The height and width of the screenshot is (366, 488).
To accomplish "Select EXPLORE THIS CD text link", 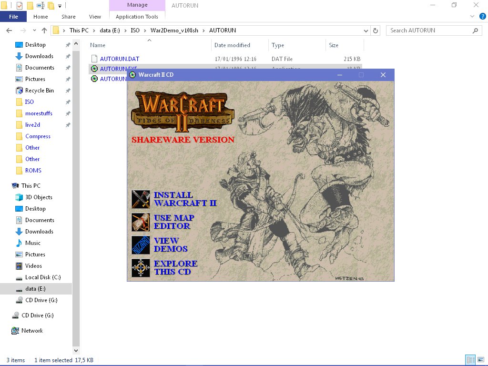I will click(x=175, y=268).
